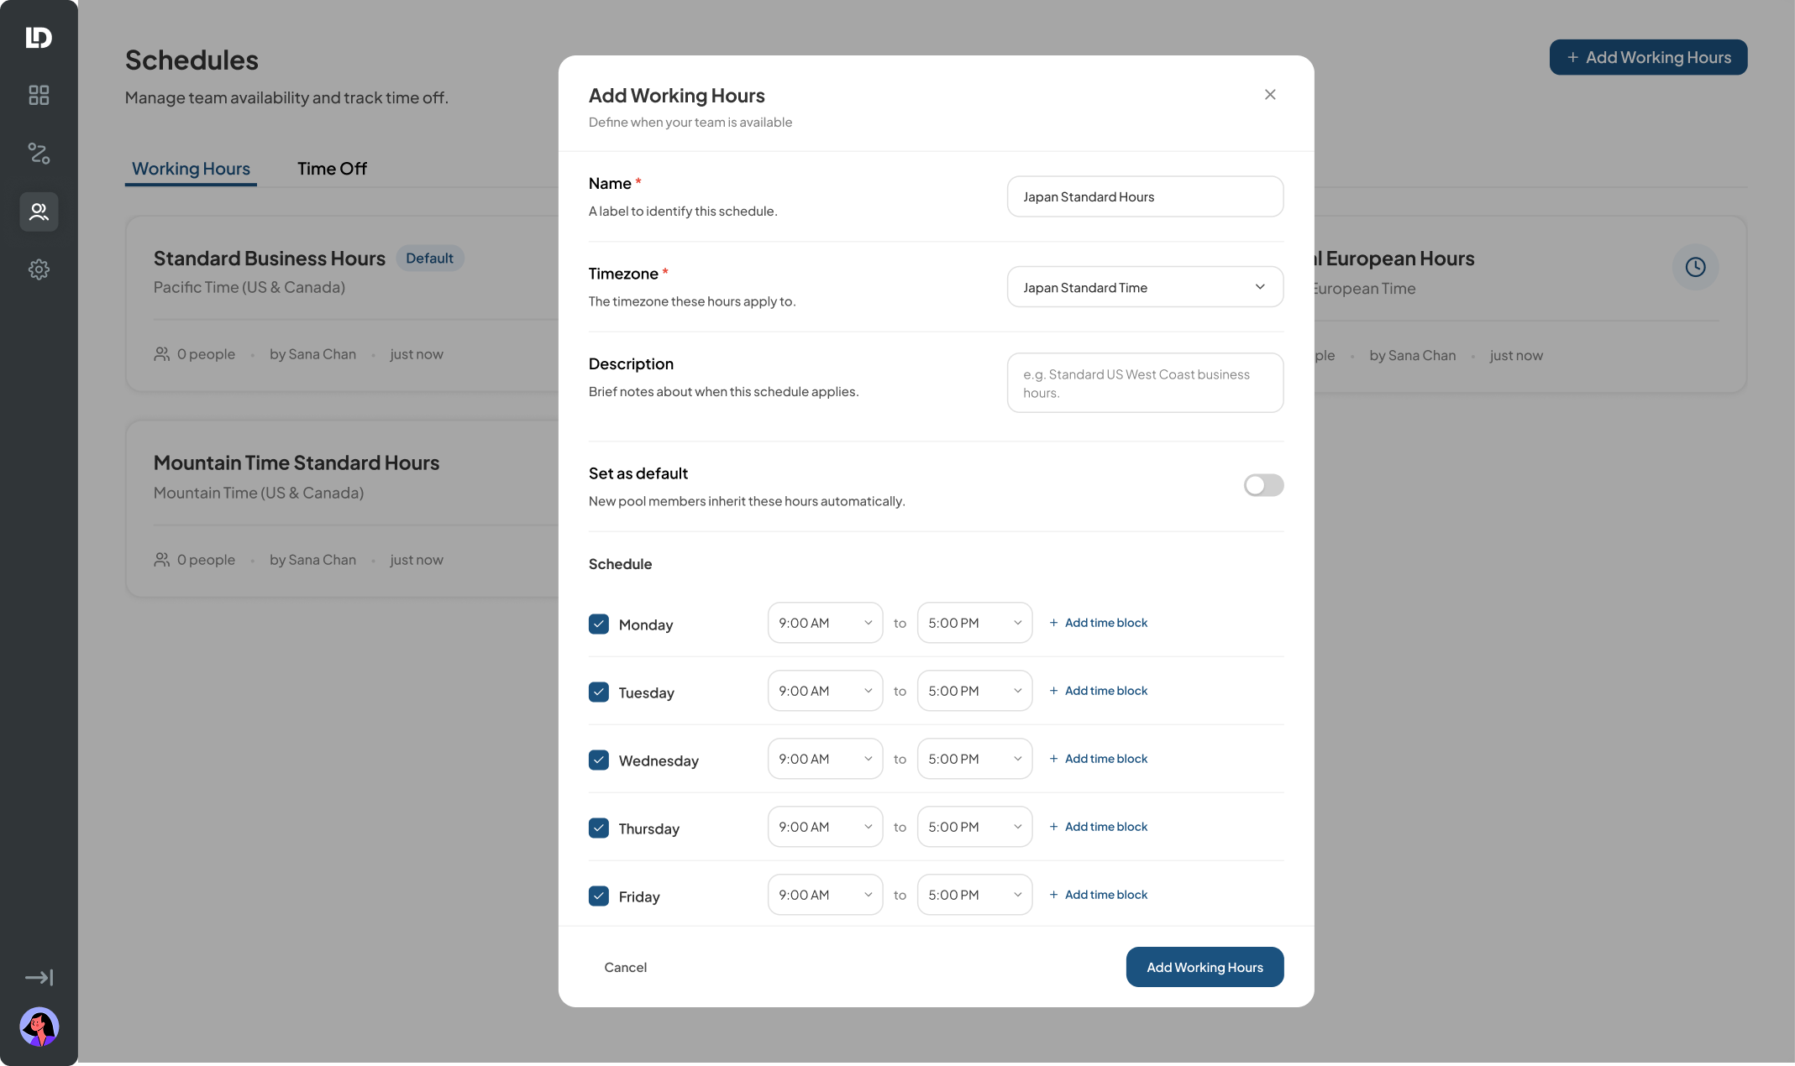Add time block for Friday
The image size is (1795, 1066).
point(1098,895)
